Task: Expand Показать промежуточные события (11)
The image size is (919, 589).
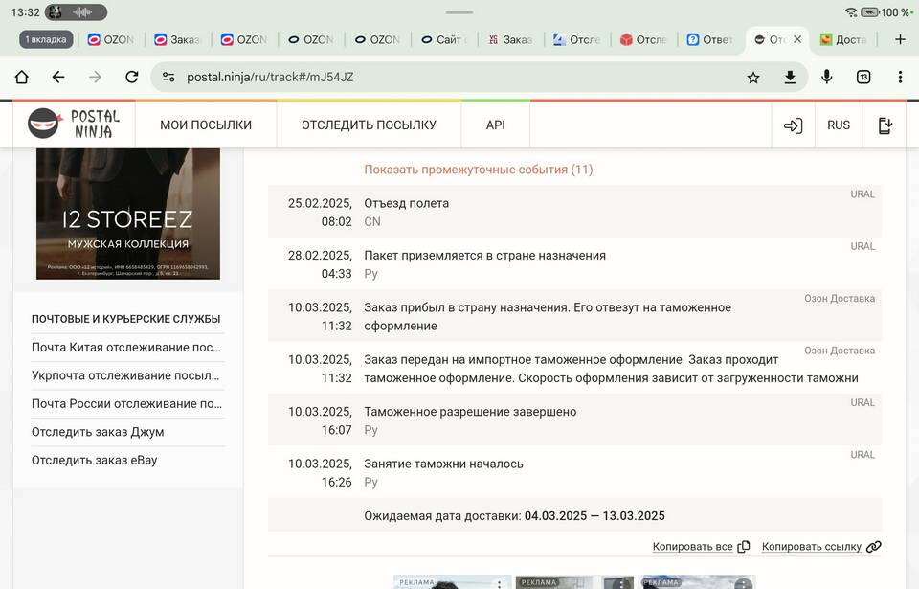Action: [479, 170]
